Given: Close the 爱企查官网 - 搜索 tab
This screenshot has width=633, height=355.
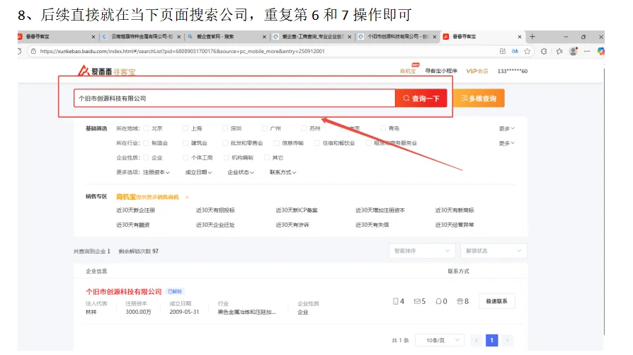Looking at the screenshot, I should (x=264, y=37).
